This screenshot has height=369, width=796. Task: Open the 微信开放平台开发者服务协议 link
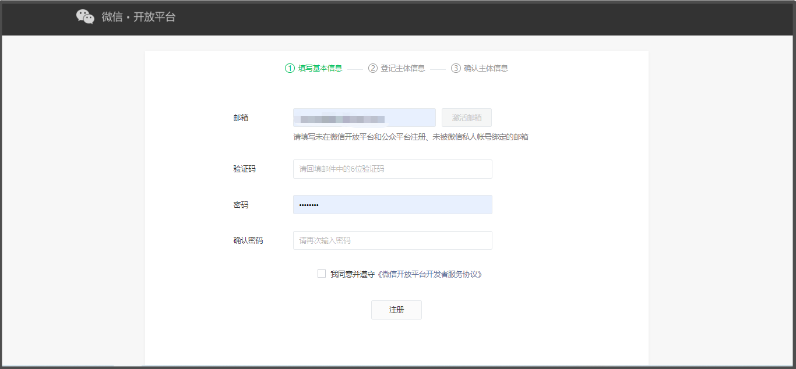coord(429,274)
